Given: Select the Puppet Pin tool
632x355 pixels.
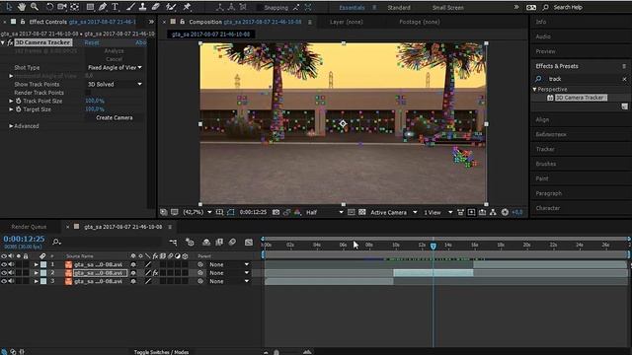Looking at the screenshot, I should pyautogui.click(x=187, y=7).
